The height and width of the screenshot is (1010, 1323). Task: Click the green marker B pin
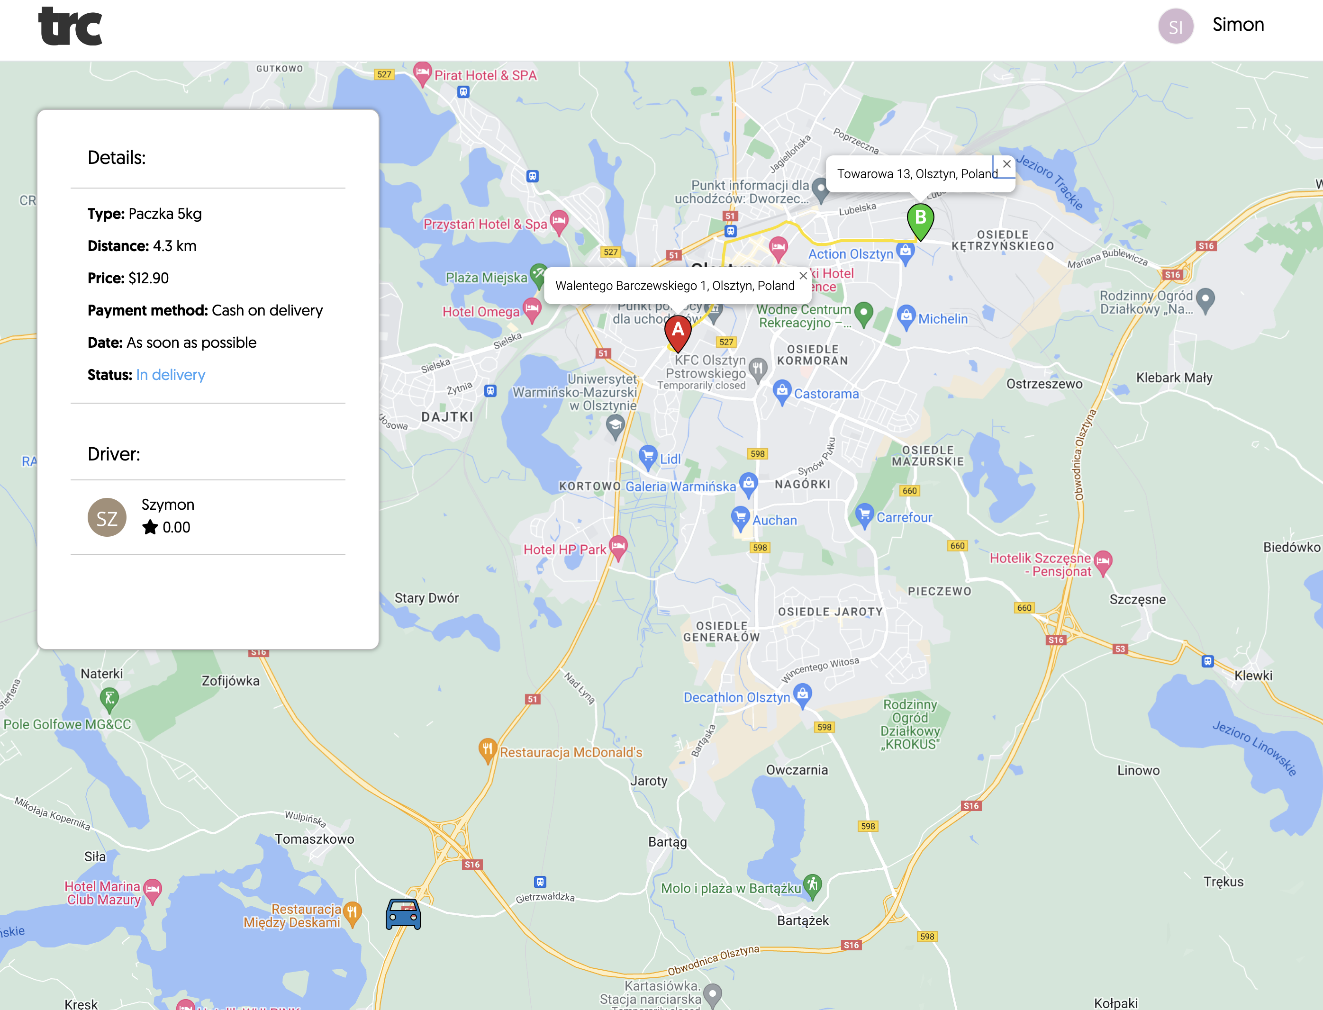[x=920, y=219]
